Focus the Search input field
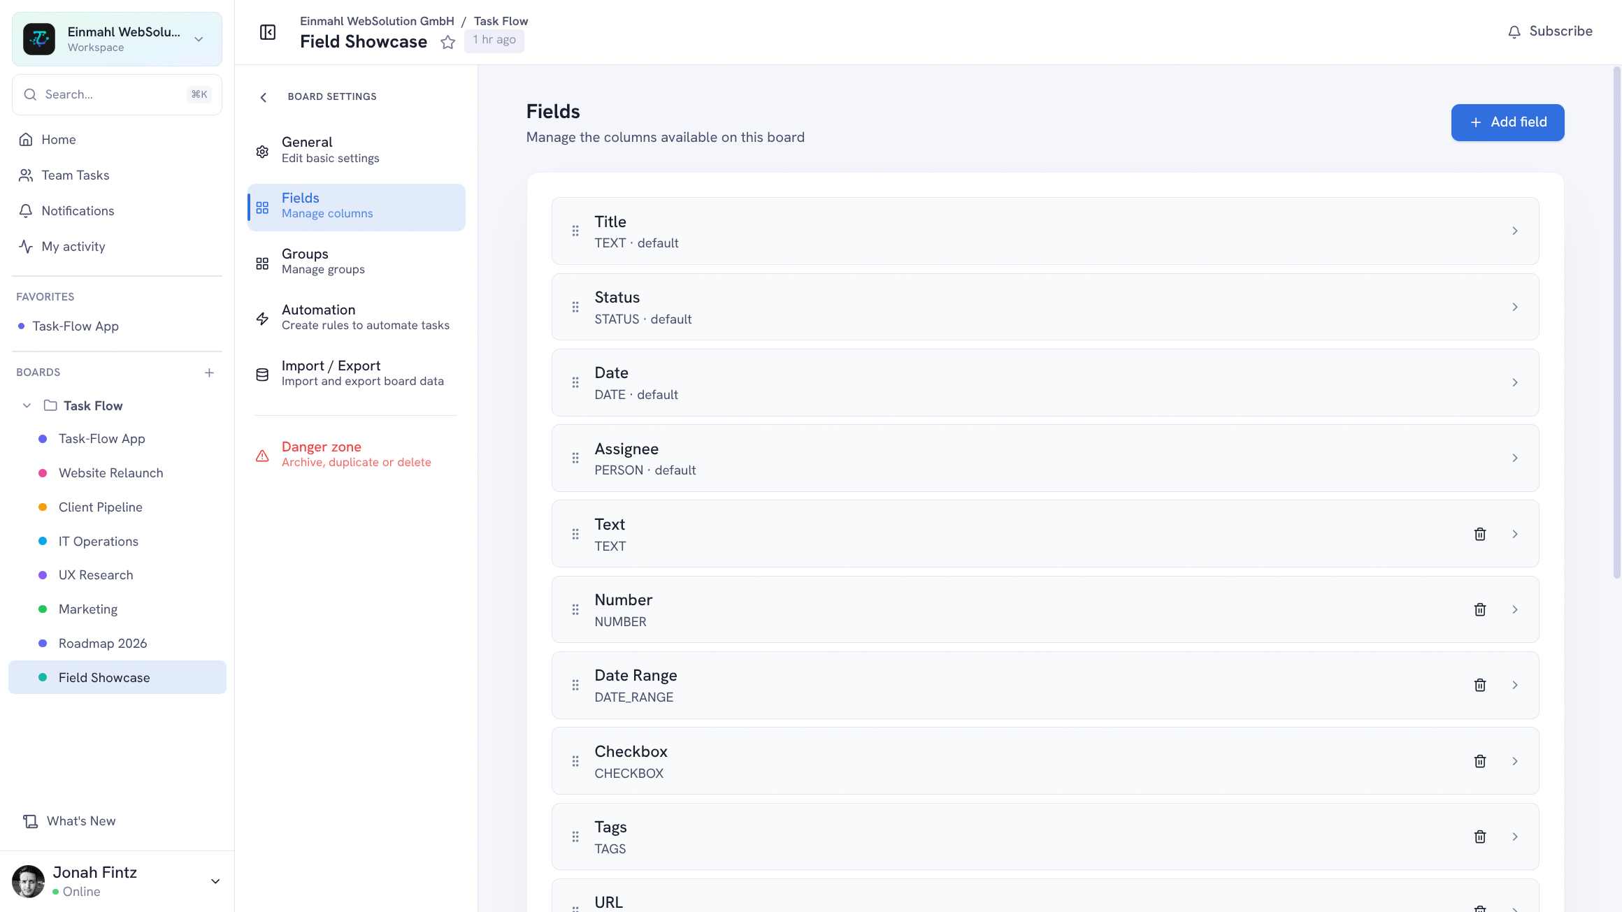 click(x=117, y=94)
